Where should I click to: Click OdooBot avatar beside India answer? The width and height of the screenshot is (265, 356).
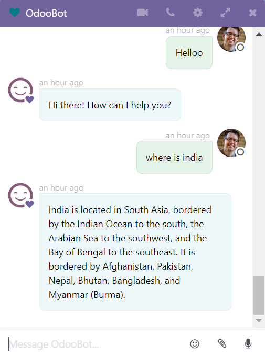[x=20, y=195]
